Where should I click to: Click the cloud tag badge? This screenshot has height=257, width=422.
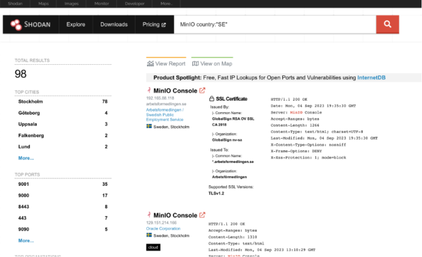click(x=153, y=247)
